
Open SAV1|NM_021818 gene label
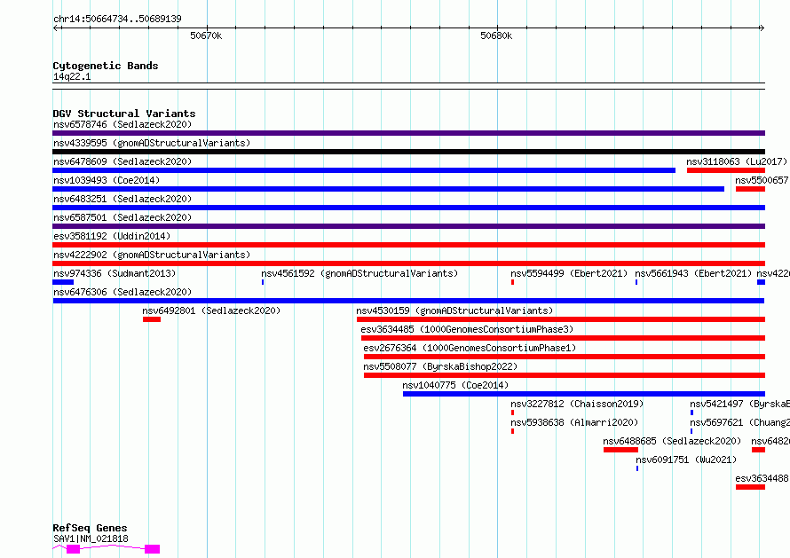tap(91, 538)
